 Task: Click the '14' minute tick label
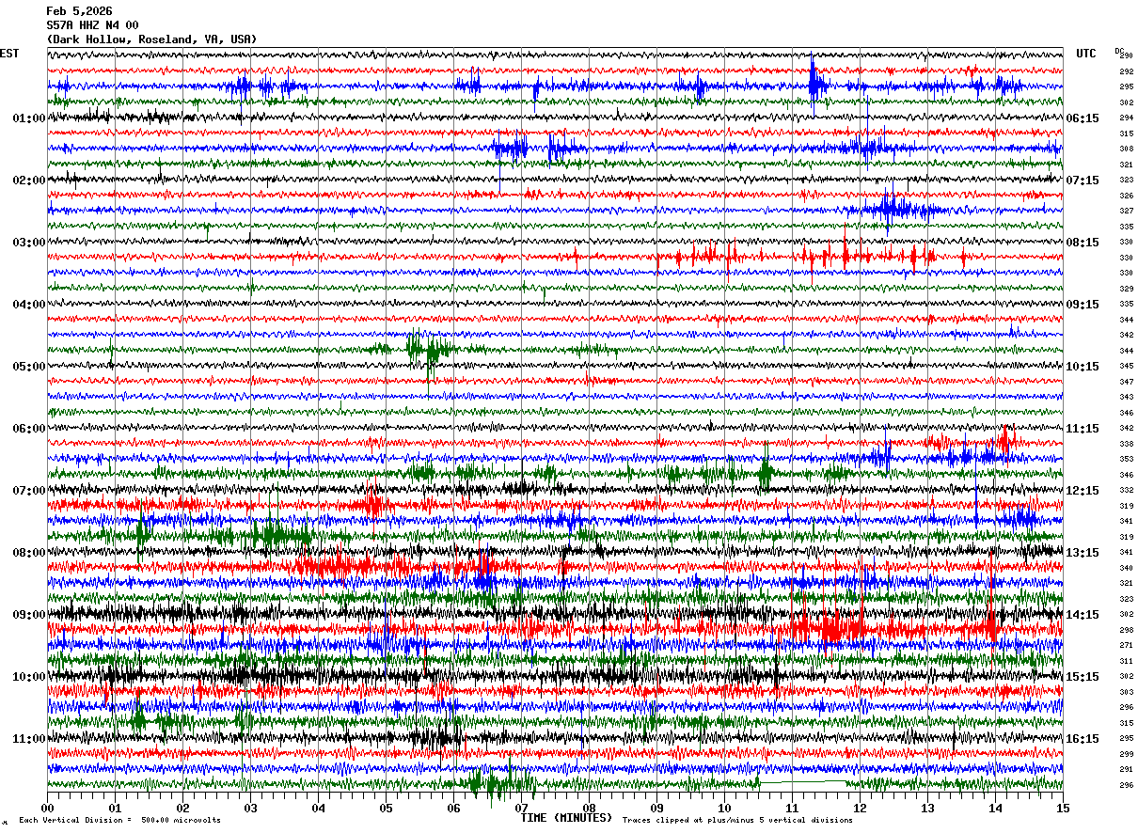995,808
